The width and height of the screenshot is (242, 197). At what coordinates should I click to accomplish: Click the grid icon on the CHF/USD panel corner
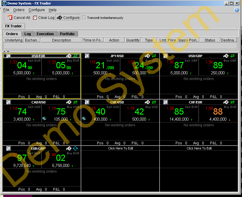tap(87, 102)
